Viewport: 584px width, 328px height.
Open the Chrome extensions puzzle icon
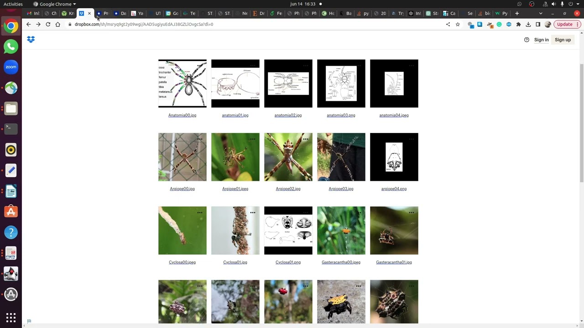coord(518,24)
